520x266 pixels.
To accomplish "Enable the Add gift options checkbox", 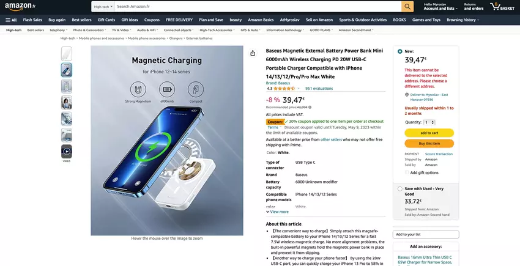I will point(407,172).
